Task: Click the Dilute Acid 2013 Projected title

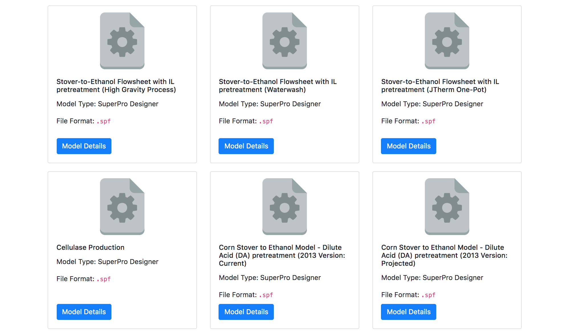Action: point(444,256)
